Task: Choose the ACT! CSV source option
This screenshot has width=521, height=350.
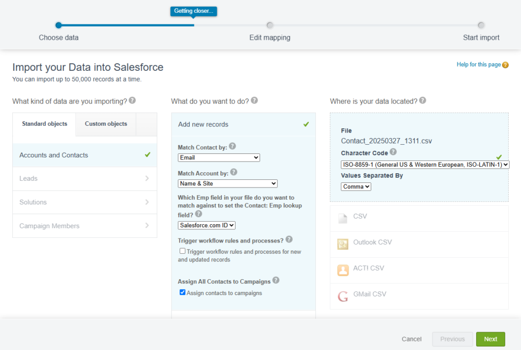Action: (x=419, y=270)
